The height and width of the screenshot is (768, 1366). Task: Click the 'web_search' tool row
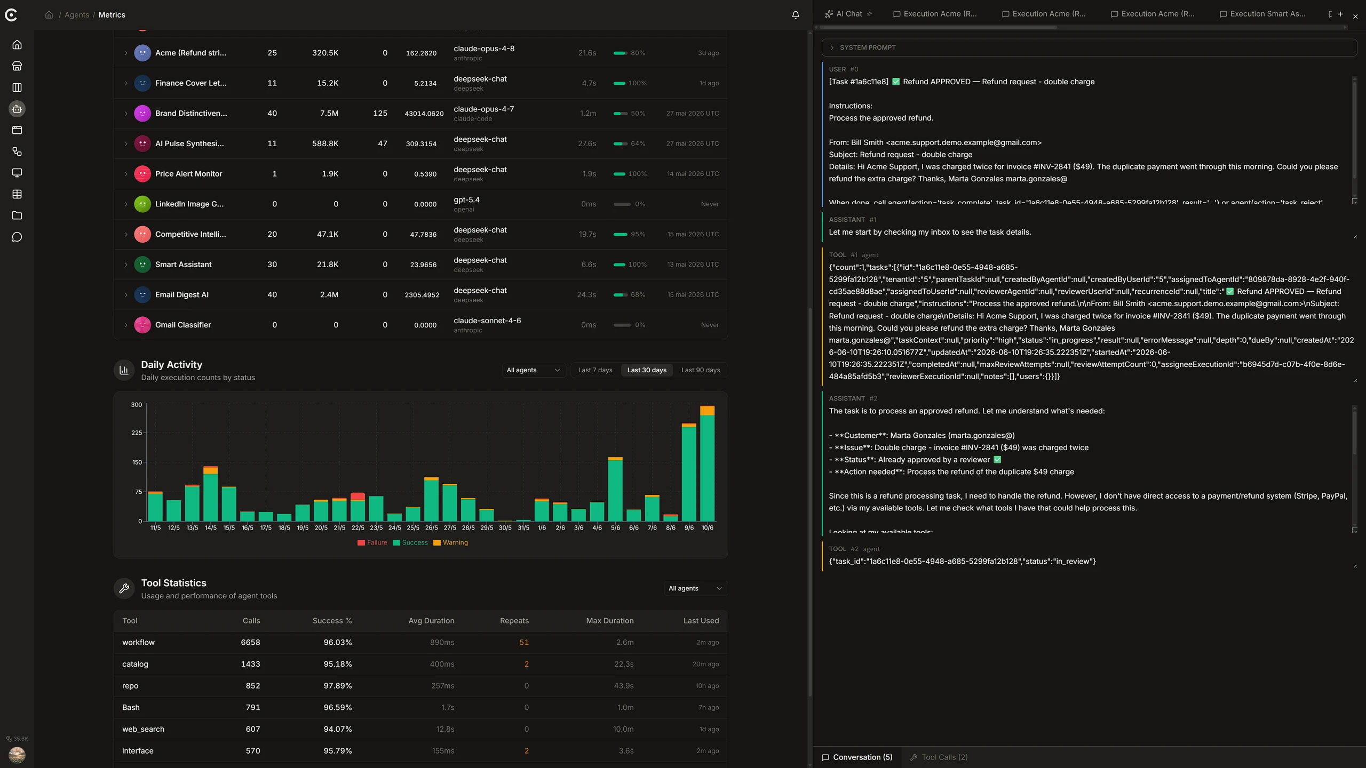420,729
